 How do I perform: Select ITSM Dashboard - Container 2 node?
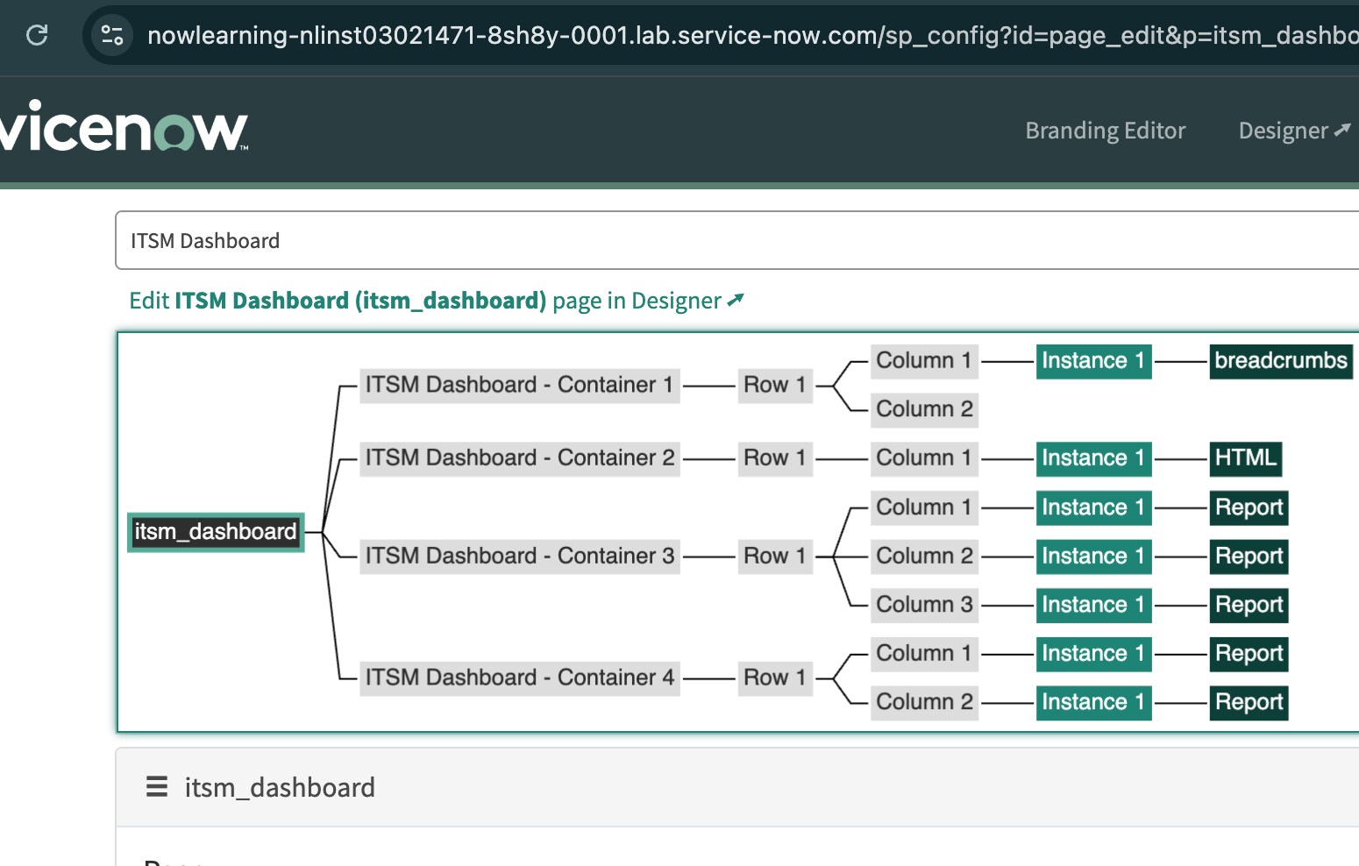point(519,458)
